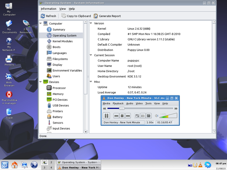Collapse the Current Session section

coord(91,55)
